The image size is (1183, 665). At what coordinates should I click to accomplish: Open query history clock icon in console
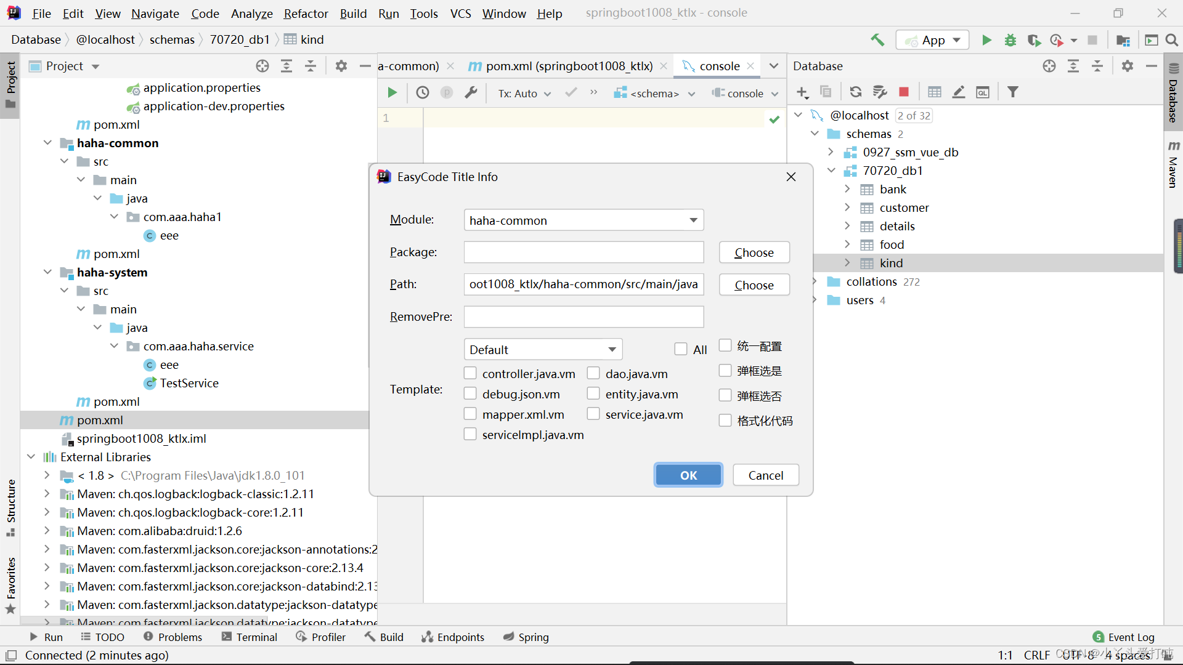[423, 92]
